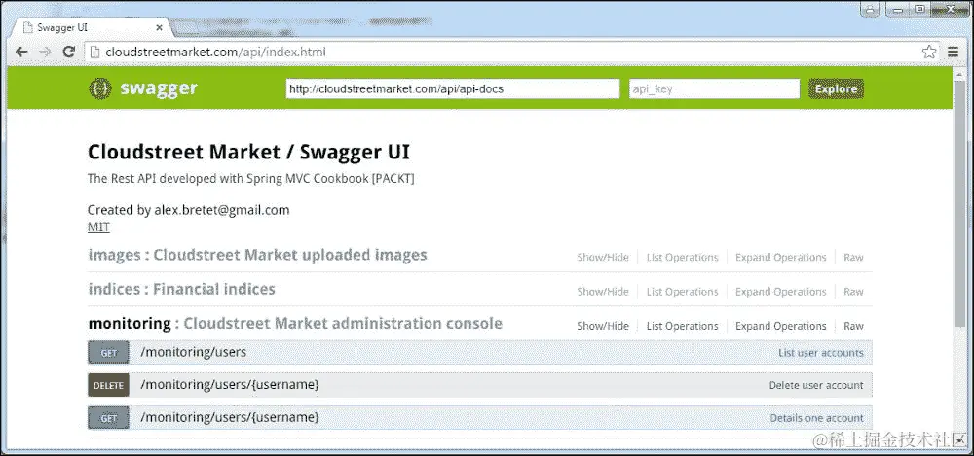974x456 pixels.
Task: Open the MIT license link
Action: click(x=98, y=228)
